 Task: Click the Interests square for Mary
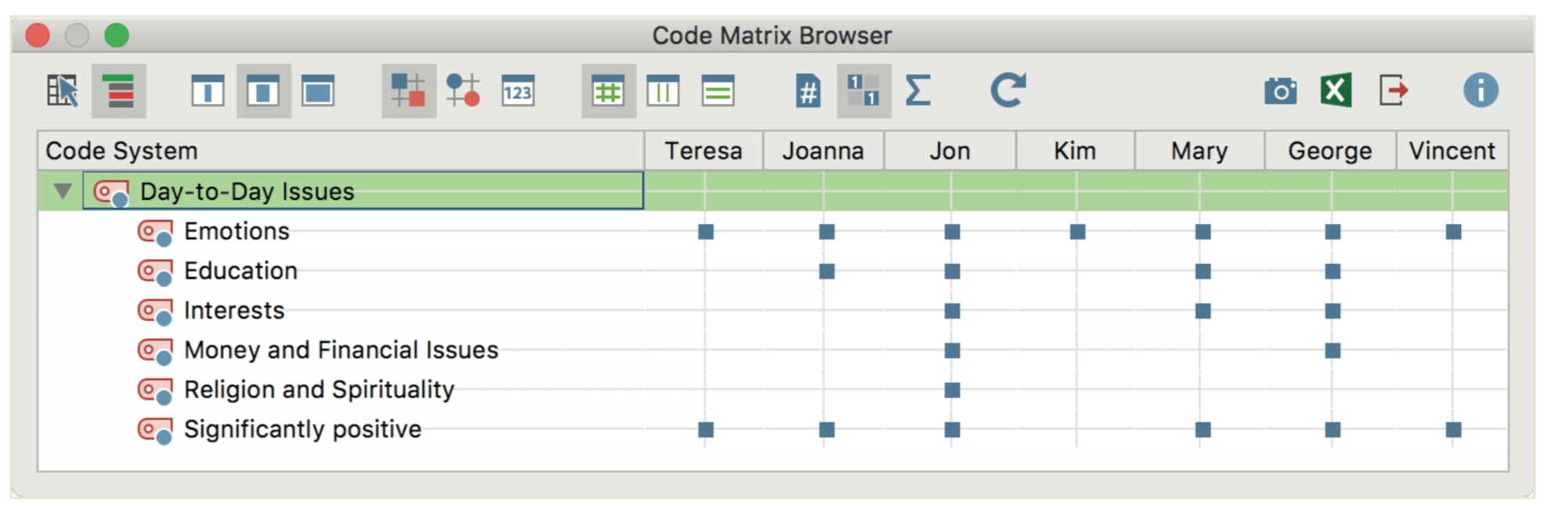[1203, 311]
